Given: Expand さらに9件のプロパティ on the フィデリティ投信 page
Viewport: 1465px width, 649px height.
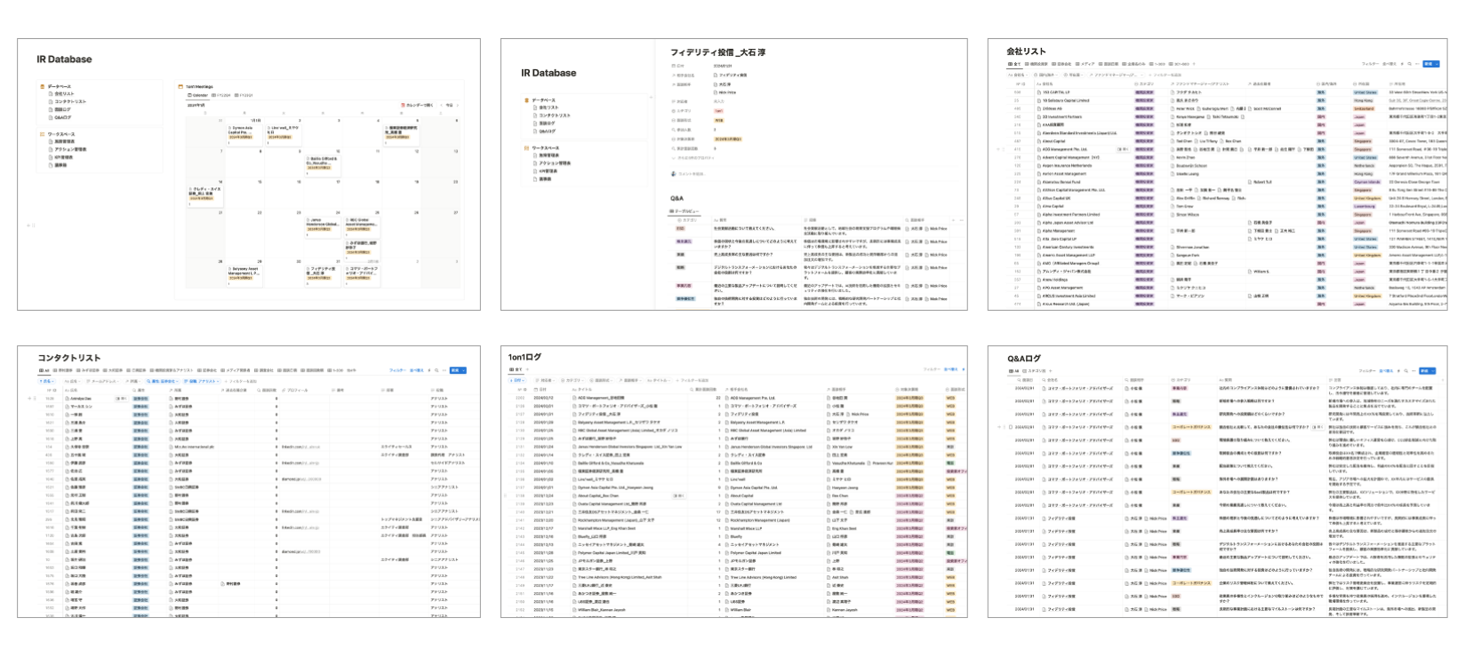Looking at the screenshot, I should pyautogui.click(x=696, y=157).
